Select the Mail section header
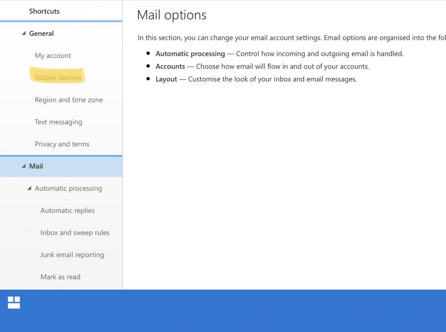The image size is (446, 332). point(36,166)
